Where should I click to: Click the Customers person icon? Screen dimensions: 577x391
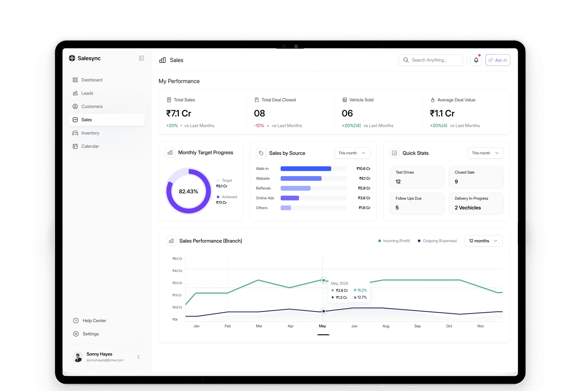pos(75,106)
